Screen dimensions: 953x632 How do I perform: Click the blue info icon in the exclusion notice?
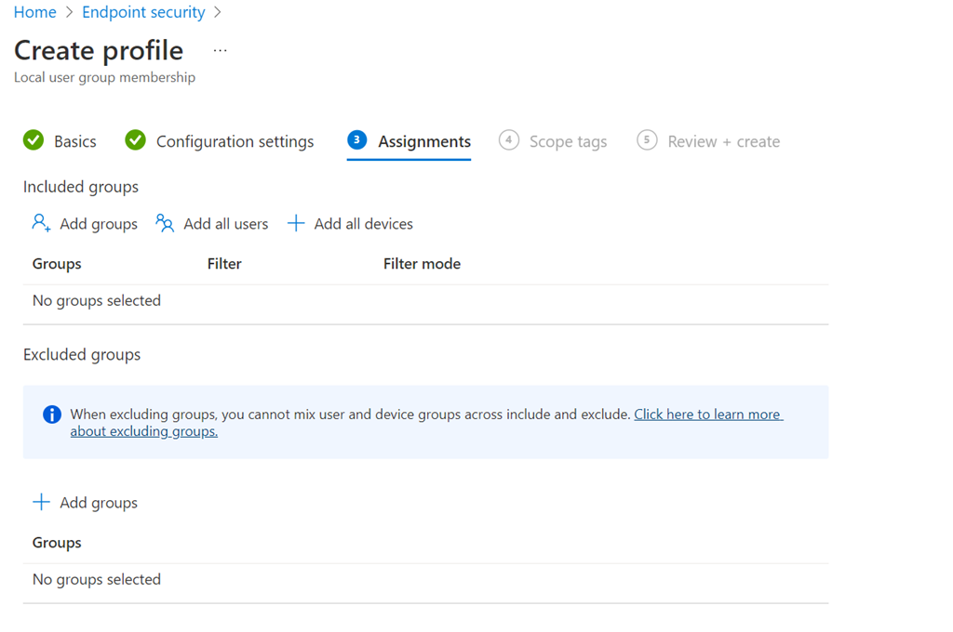pyautogui.click(x=52, y=415)
